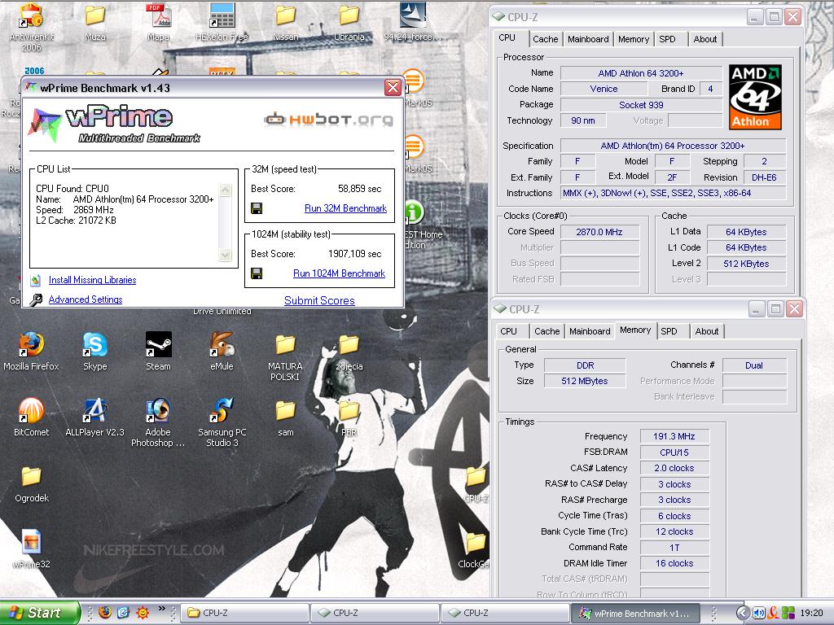Click the AMD Athlon 64 3200+ name field
The height and width of the screenshot is (625, 834).
[x=641, y=73]
